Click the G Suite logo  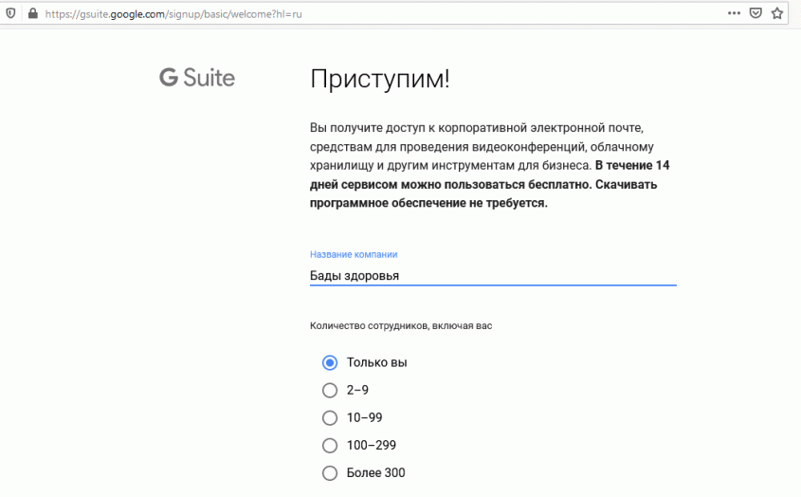[197, 79]
